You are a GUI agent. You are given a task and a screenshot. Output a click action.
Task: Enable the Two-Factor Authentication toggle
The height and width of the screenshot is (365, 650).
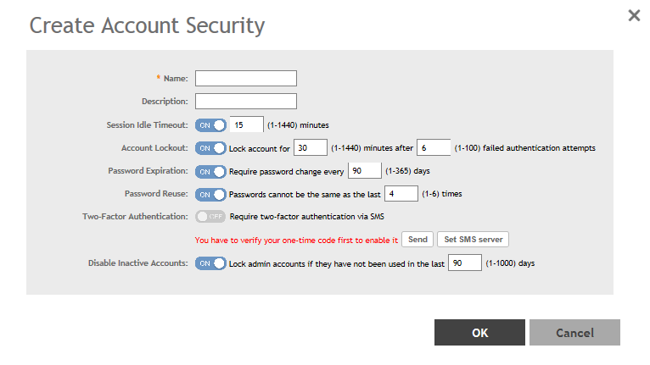coord(210,217)
